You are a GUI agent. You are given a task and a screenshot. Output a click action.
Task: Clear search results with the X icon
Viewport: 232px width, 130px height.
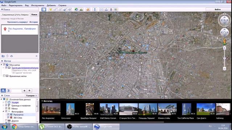pyautogui.click(x=37, y=56)
